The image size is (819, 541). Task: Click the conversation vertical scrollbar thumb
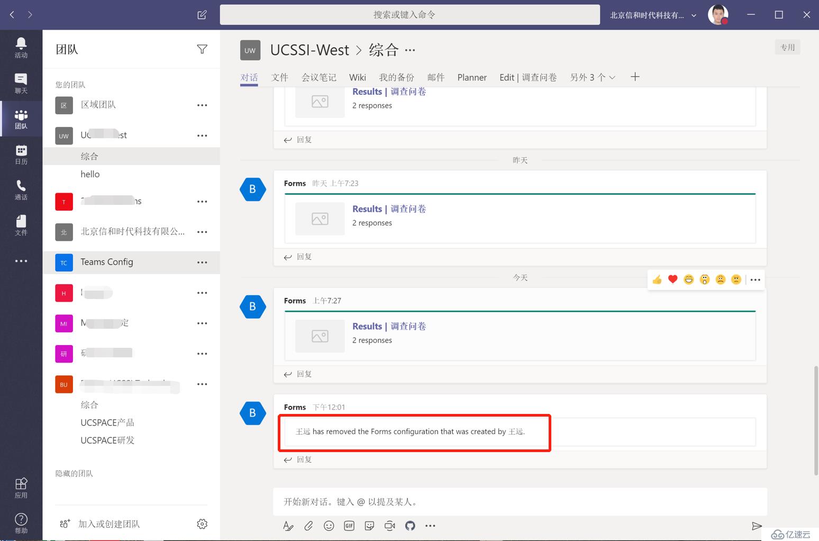point(816,421)
